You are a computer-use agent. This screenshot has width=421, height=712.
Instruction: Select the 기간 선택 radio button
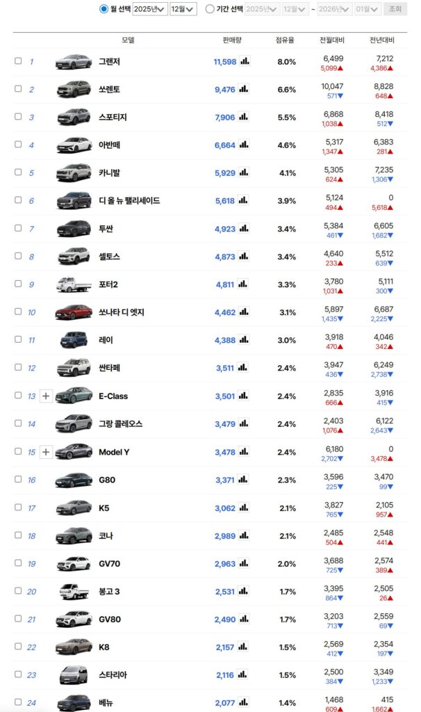pyautogui.click(x=210, y=9)
